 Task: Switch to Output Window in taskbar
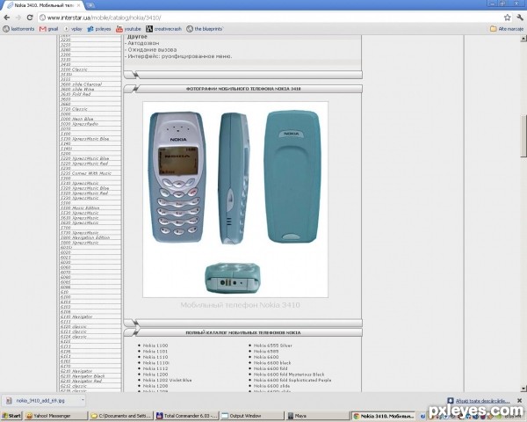(x=252, y=416)
